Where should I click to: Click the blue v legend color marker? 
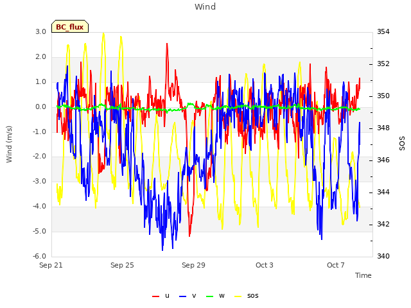pos(182,296)
